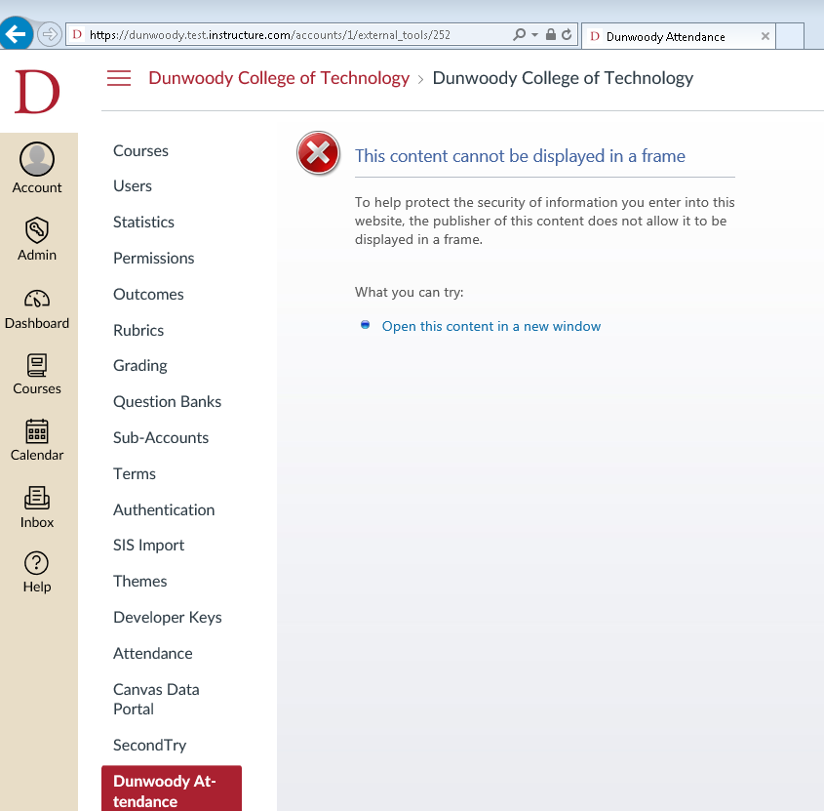Image resolution: width=824 pixels, height=811 pixels.
Task: Open the Courses book icon
Action: (37, 365)
